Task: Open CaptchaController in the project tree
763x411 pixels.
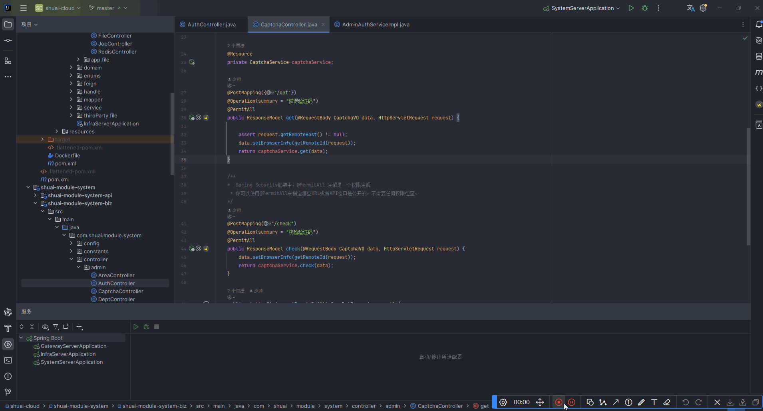Action: coord(121,292)
